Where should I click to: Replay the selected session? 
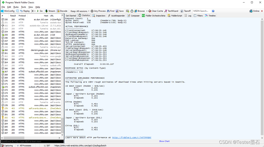(25, 11)
